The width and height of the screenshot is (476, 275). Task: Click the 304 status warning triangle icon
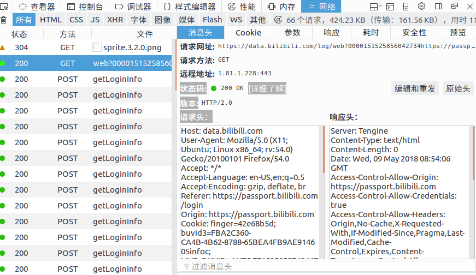click(2, 47)
